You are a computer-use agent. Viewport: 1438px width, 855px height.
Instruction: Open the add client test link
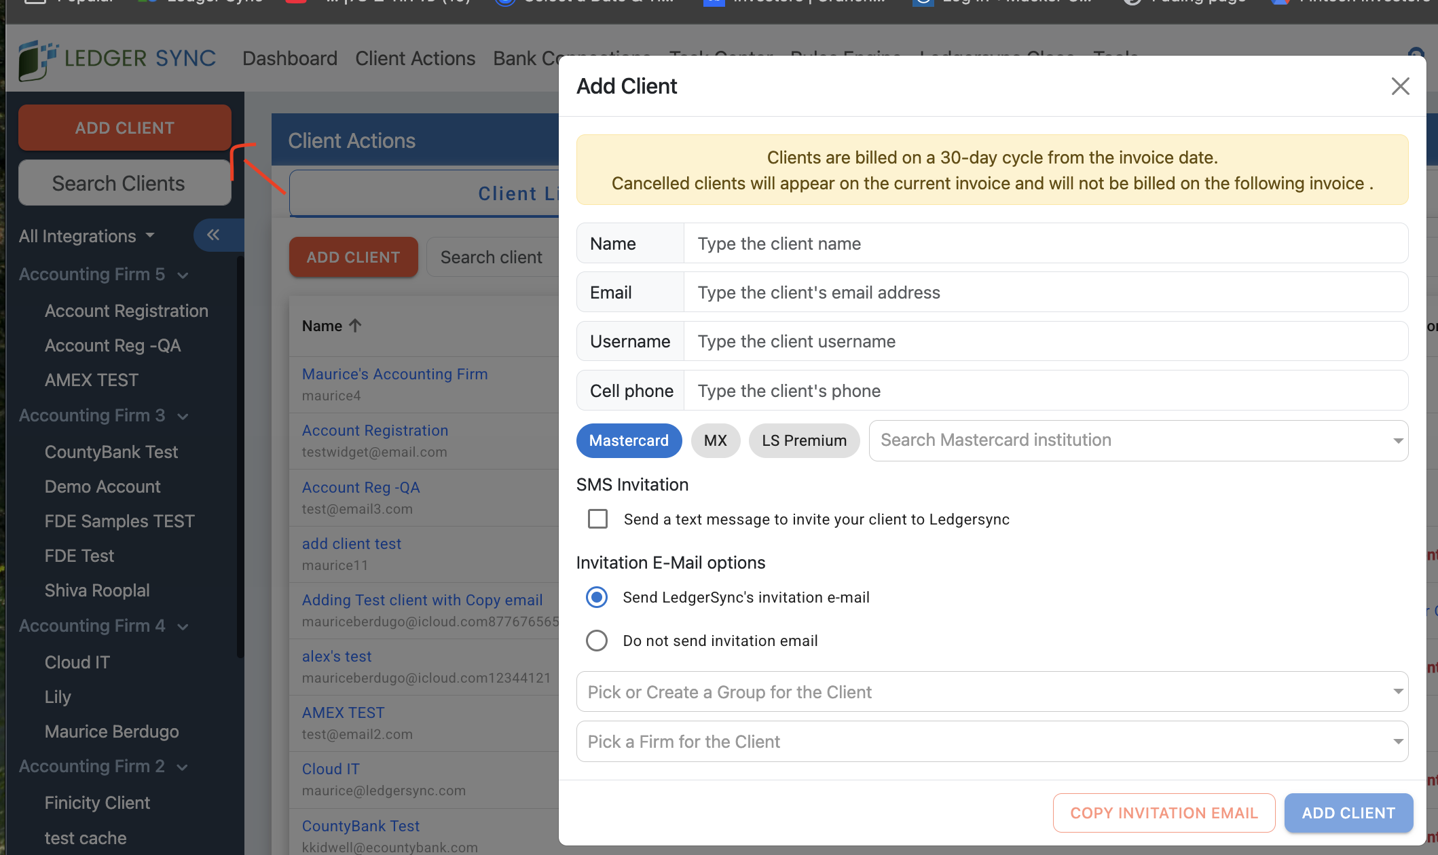pyautogui.click(x=352, y=544)
